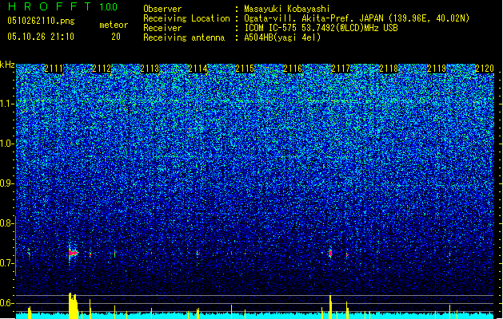
Task: Click the large red meteor echo near 2111
Action: pos(73,253)
